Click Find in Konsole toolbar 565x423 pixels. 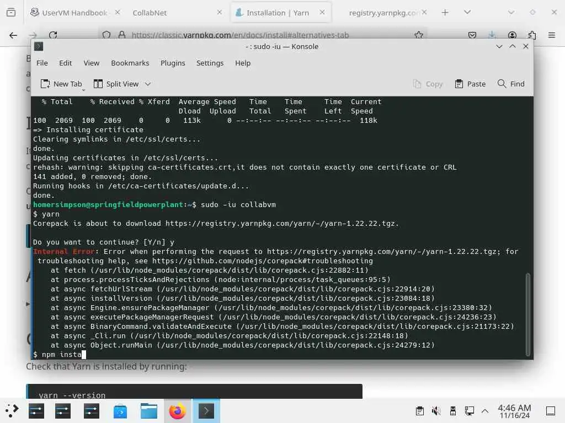(511, 84)
